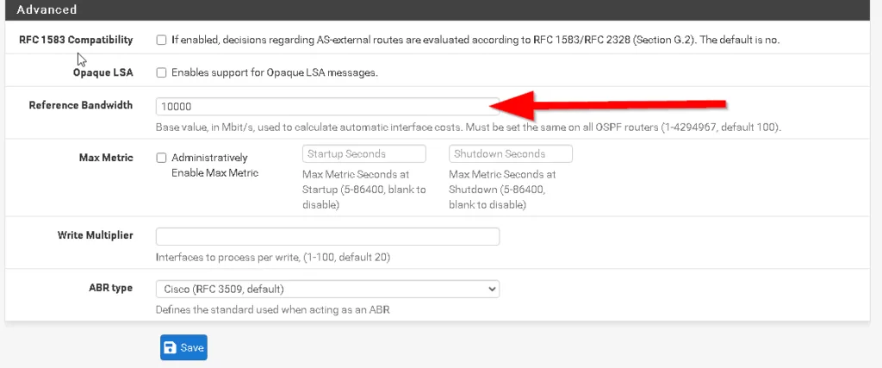Viewport: 882px width, 368px height.
Task: Click 'Enables support for Opaque LSA messages' text
Action: click(275, 72)
